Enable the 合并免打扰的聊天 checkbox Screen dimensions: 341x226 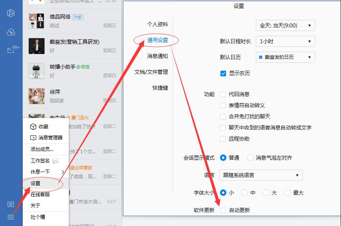pos(223,117)
